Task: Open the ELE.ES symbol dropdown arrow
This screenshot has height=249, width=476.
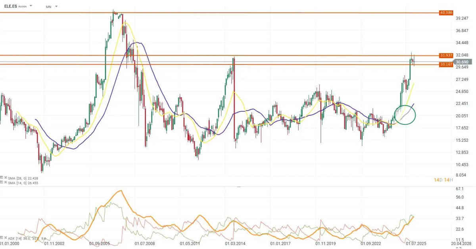Action: tap(31, 6)
